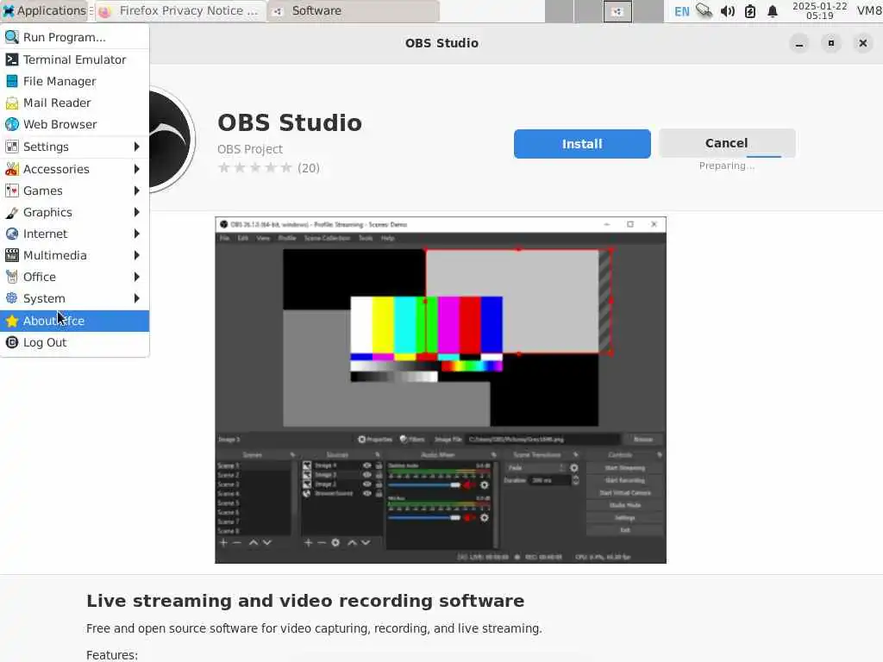Open the network connection tray icon
This screenshot has width=883, height=662.
coord(704,10)
